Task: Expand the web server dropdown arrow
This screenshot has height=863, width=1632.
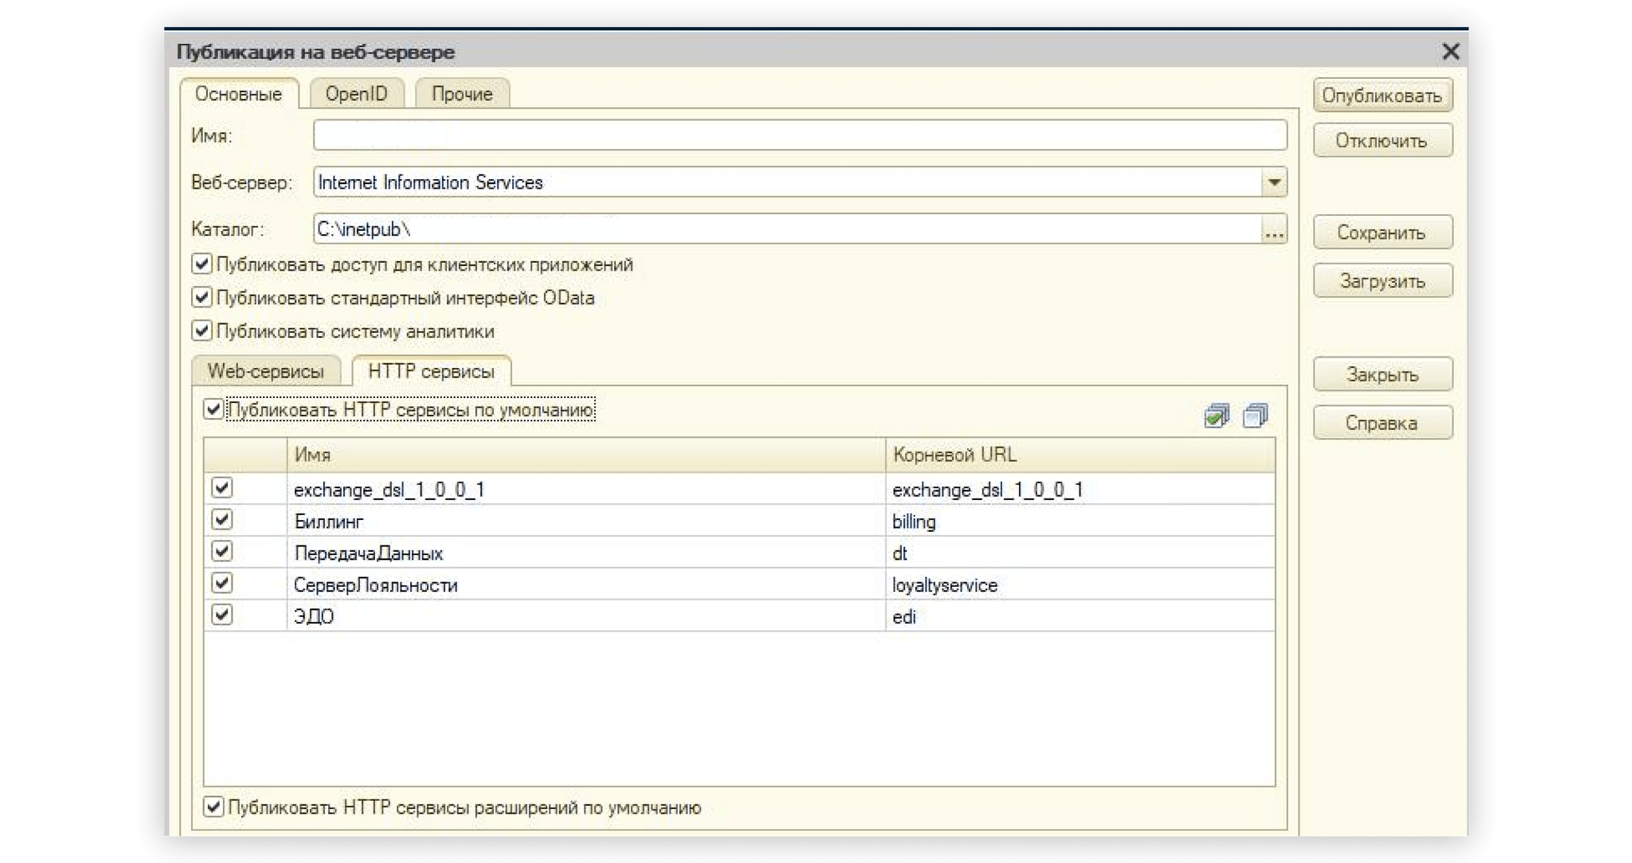Action: click(1274, 182)
